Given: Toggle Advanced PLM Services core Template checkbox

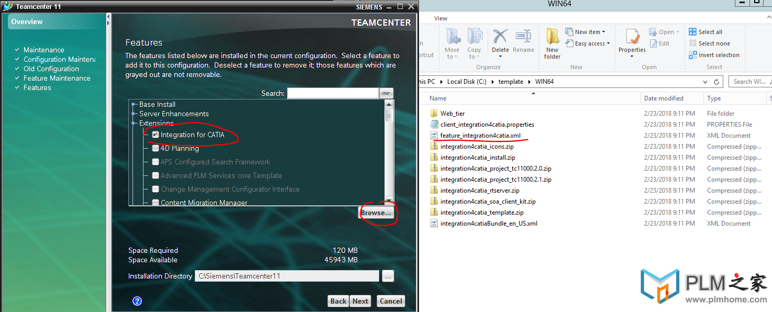Looking at the screenshot, I should [x=156, y=175].
